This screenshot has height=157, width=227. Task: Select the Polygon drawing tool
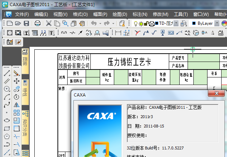tap(7, 136)
